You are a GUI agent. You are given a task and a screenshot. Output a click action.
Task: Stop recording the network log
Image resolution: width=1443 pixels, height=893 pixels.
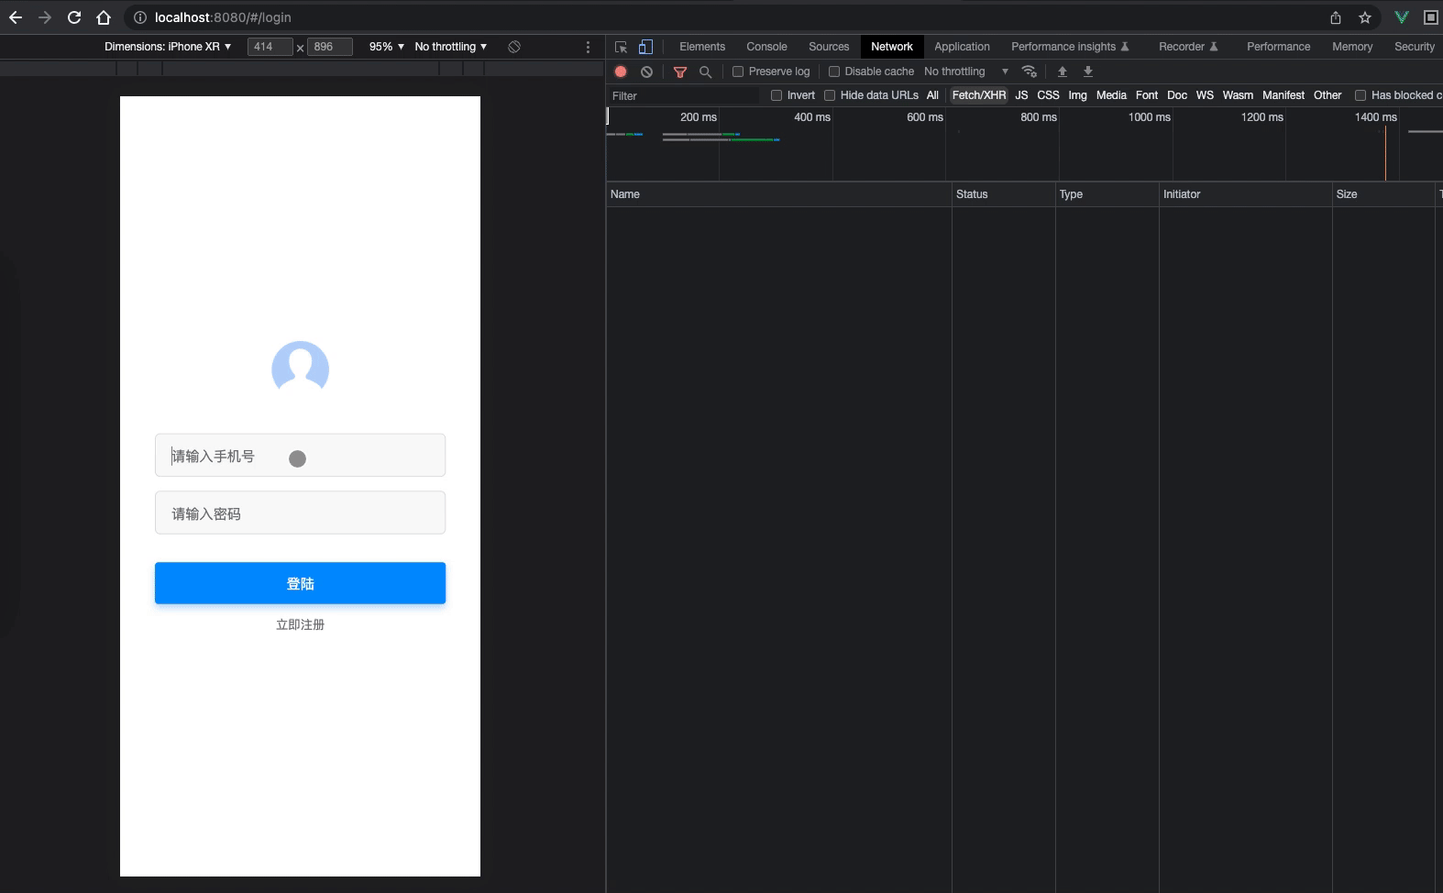[621, 72]
